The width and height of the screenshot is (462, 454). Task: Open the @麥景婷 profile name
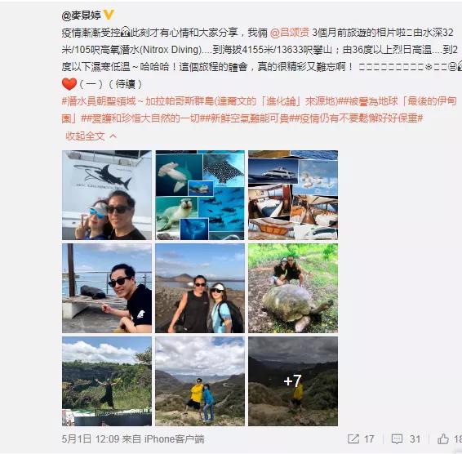[x=82, y=15]
